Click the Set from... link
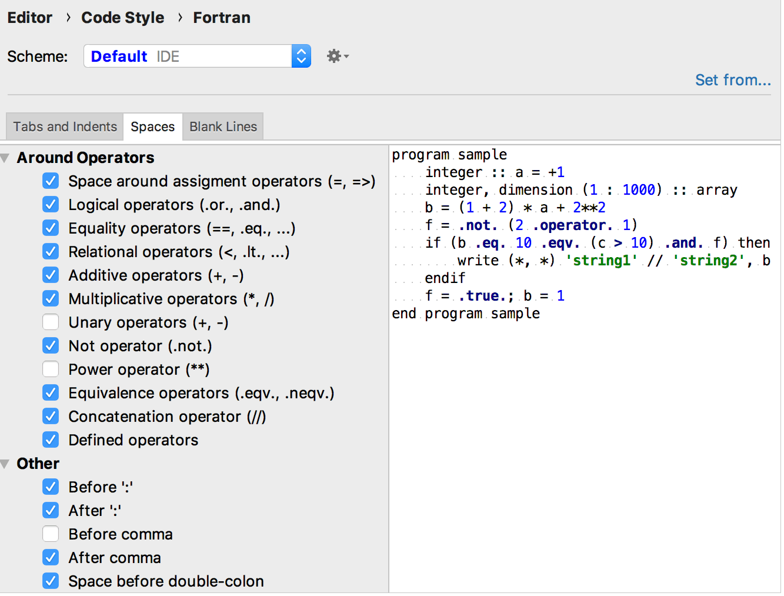This screenshot has width=784, height=596. 733,79
